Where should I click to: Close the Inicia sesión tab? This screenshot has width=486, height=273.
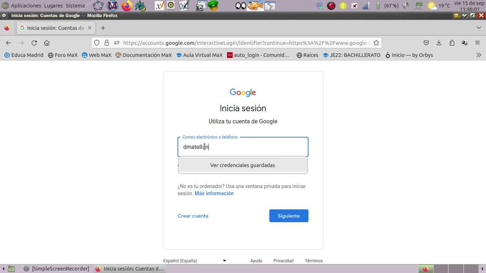90,28
